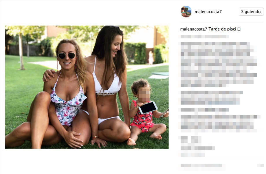Viewport: 266px width, 174px height.
Task: Click the second blurred comment block with link
Action: 212,98
